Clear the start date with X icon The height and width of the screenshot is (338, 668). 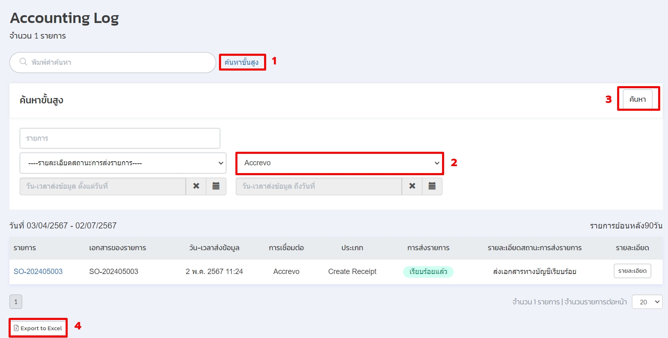click(196, 186)
